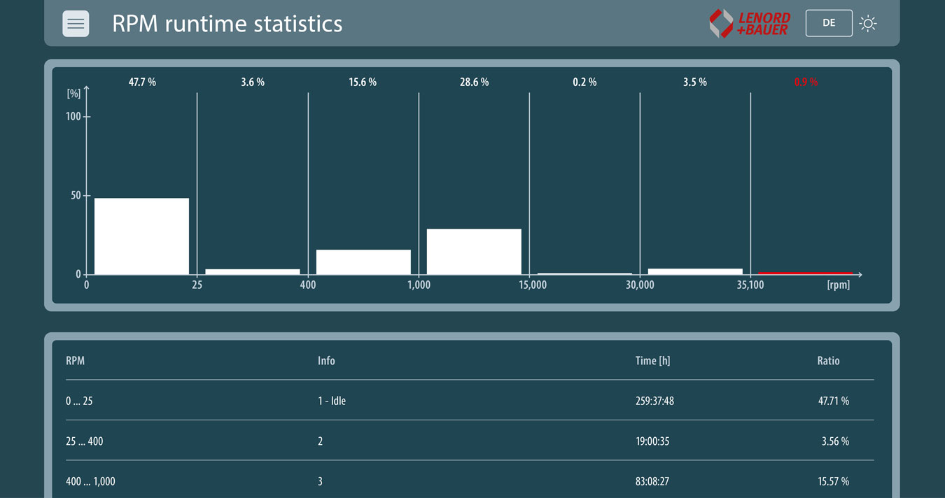The image size is (945, 498).
Task: Select the 400–1,000 rpm bar
Action: tap(363, 262)
